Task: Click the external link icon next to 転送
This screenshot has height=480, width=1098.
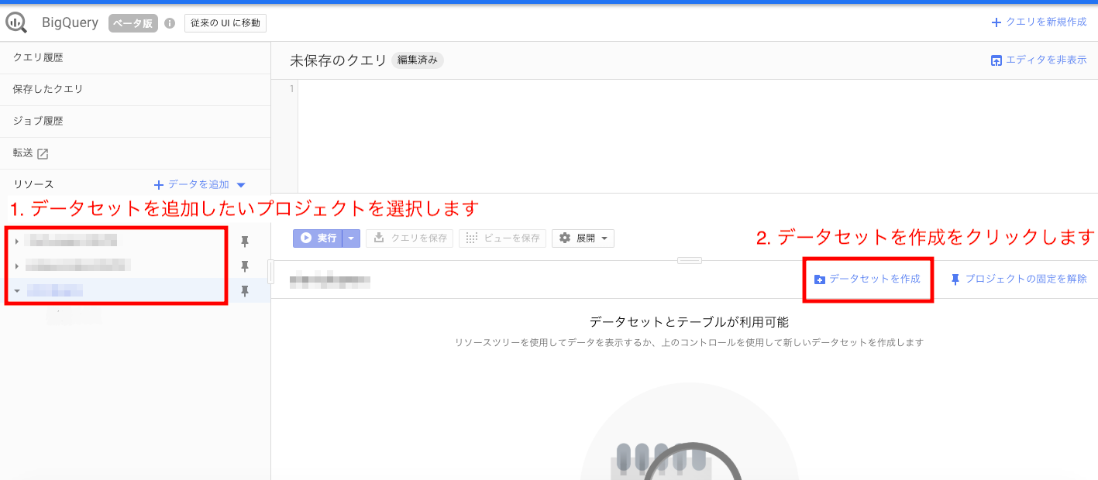Action: pos(43,153)
